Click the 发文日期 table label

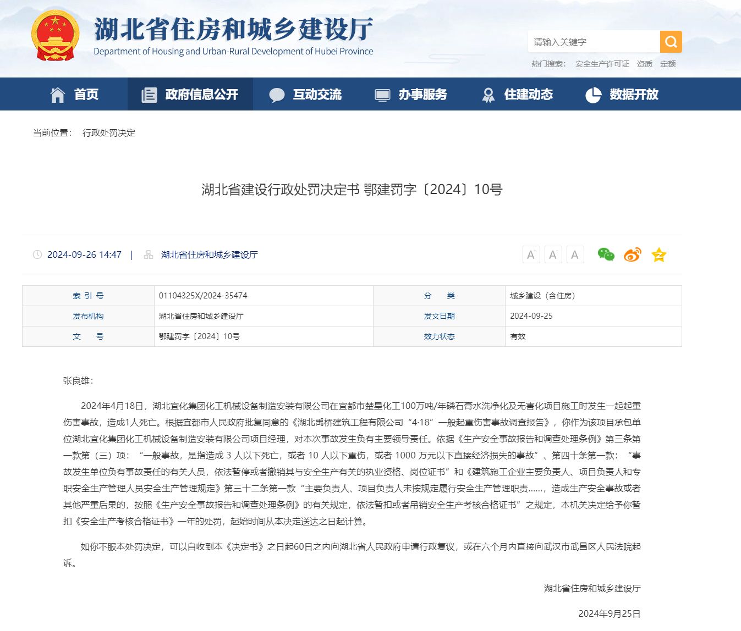(x=439, y=316)
